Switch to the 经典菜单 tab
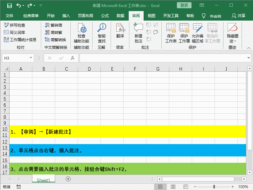 [x=31, y=16]
